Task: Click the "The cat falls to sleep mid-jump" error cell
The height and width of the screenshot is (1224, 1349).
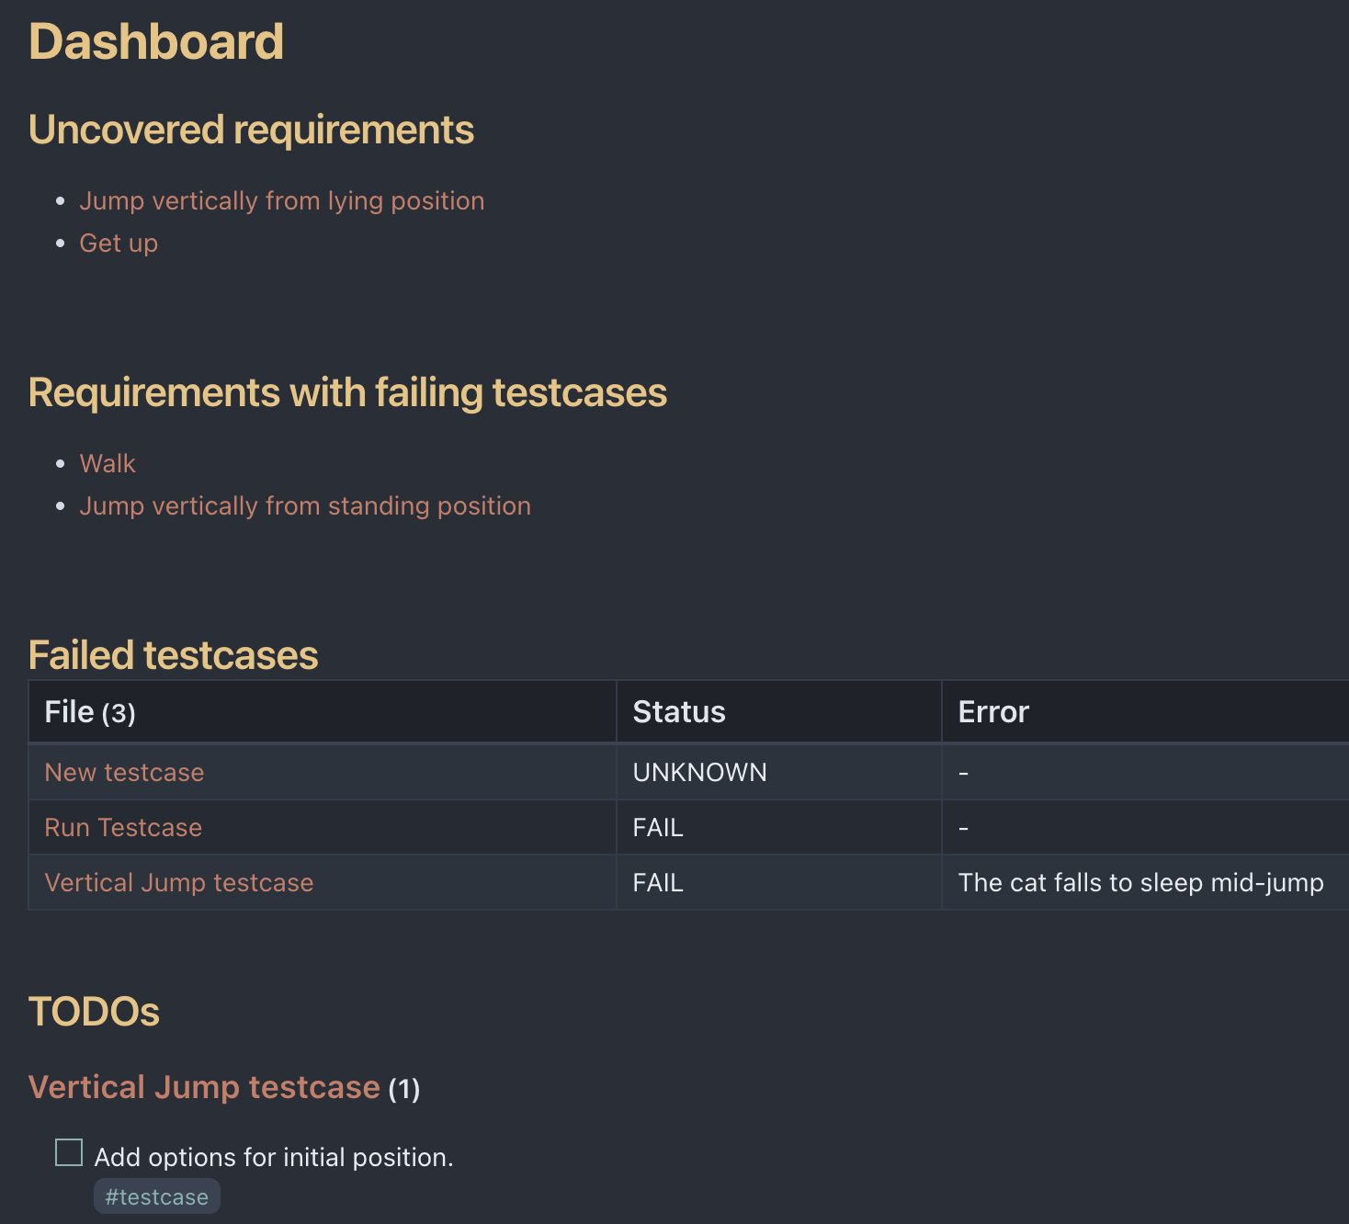Action: (x=1140, y=883)
